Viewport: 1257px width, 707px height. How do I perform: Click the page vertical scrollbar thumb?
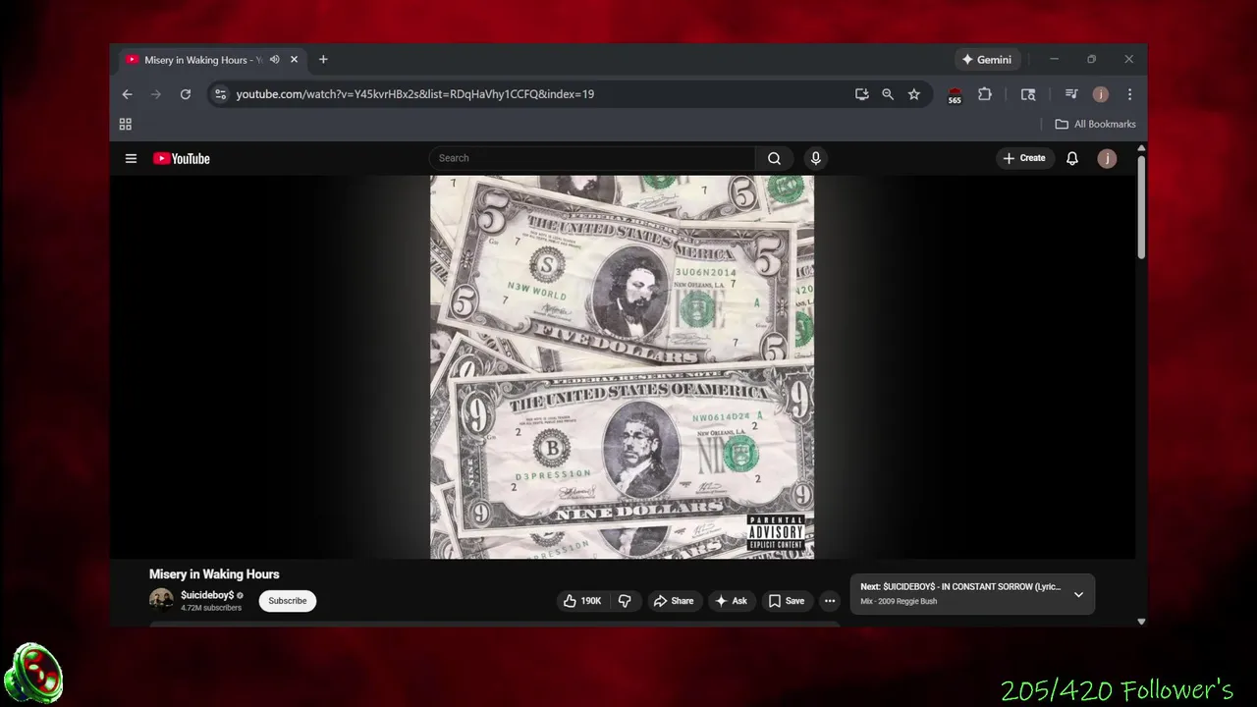1141,206
